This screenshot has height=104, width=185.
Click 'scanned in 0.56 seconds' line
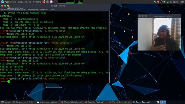pos(66,55)
